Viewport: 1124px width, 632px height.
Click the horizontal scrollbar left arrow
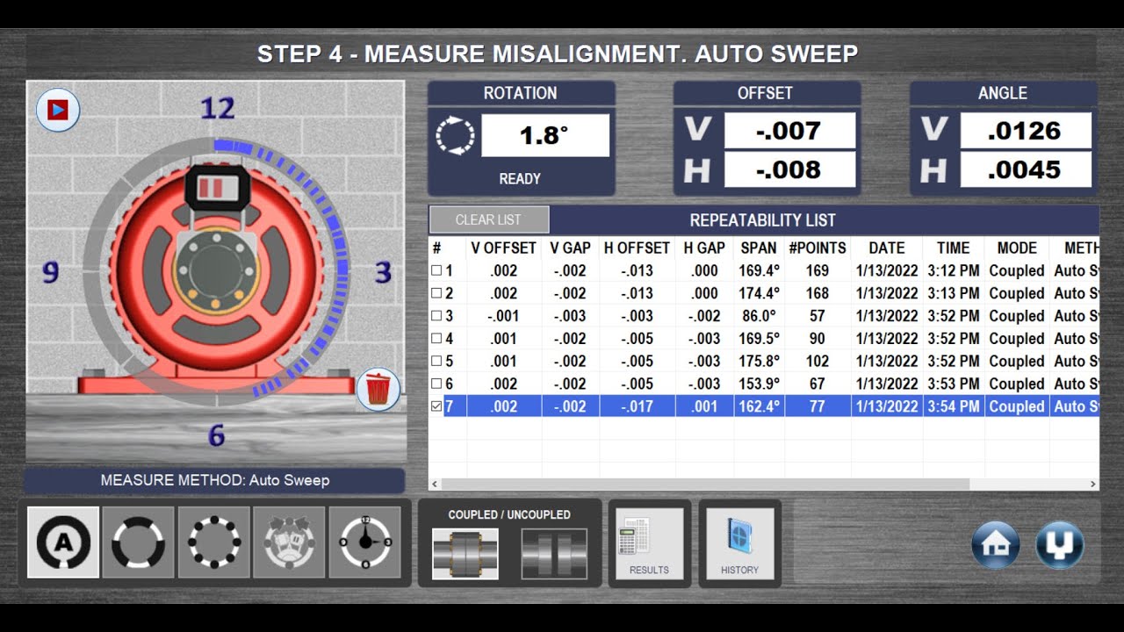[x=435, y=484]
